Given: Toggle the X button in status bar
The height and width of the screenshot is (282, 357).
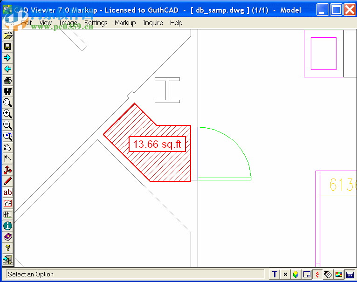Looking at the screenshot, I should click(x=285, y=275).
